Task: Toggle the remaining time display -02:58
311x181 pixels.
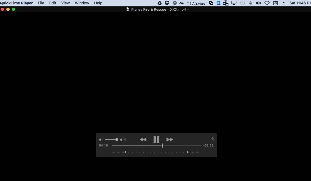Action: (208, 145)
